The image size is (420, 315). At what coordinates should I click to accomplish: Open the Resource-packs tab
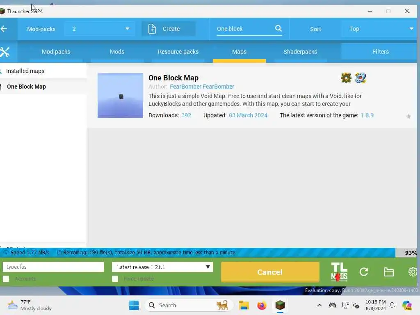point(178,52)
